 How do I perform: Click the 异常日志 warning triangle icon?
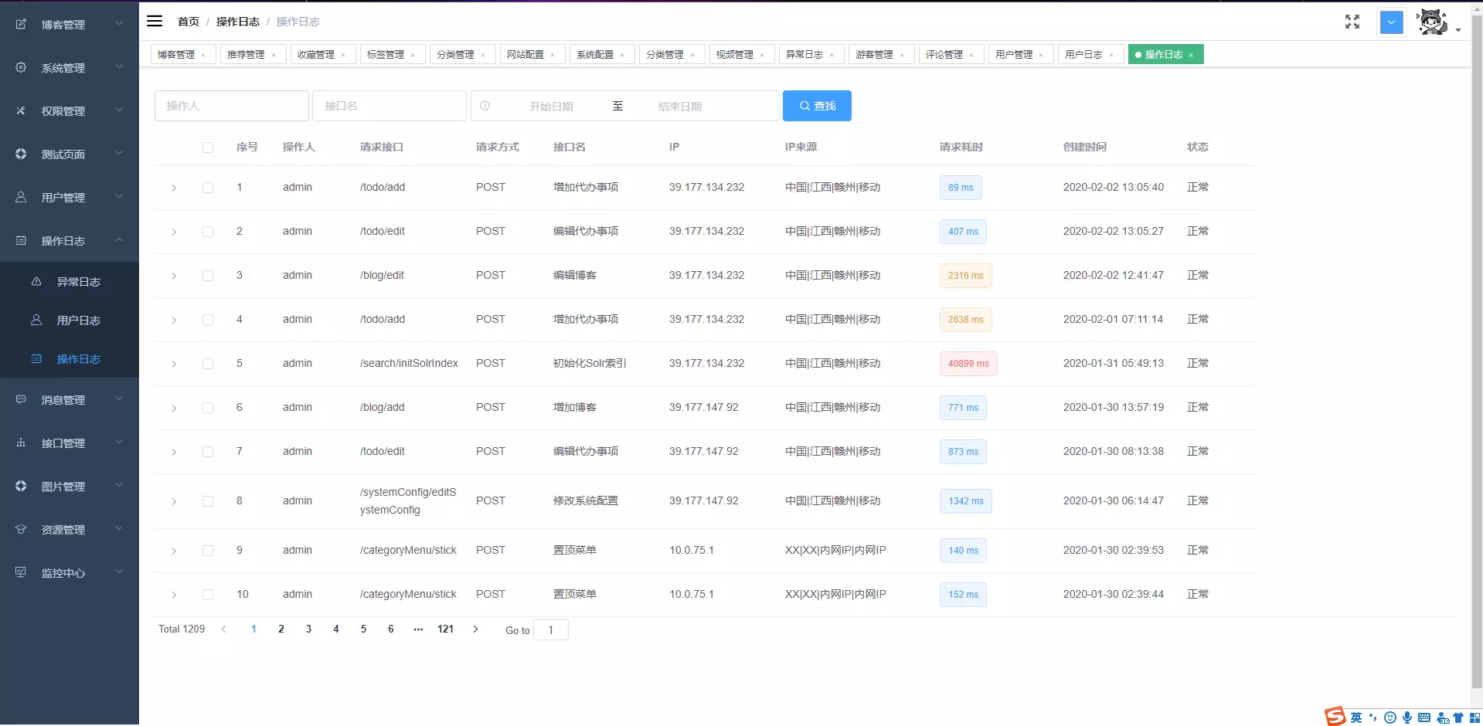[x=36, y=282]
